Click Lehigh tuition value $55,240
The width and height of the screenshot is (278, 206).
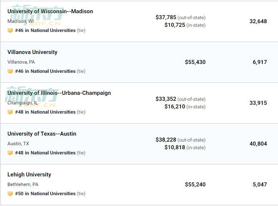click(195, 185)
